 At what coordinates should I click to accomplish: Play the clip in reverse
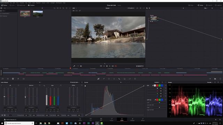(x=104, y=66)
